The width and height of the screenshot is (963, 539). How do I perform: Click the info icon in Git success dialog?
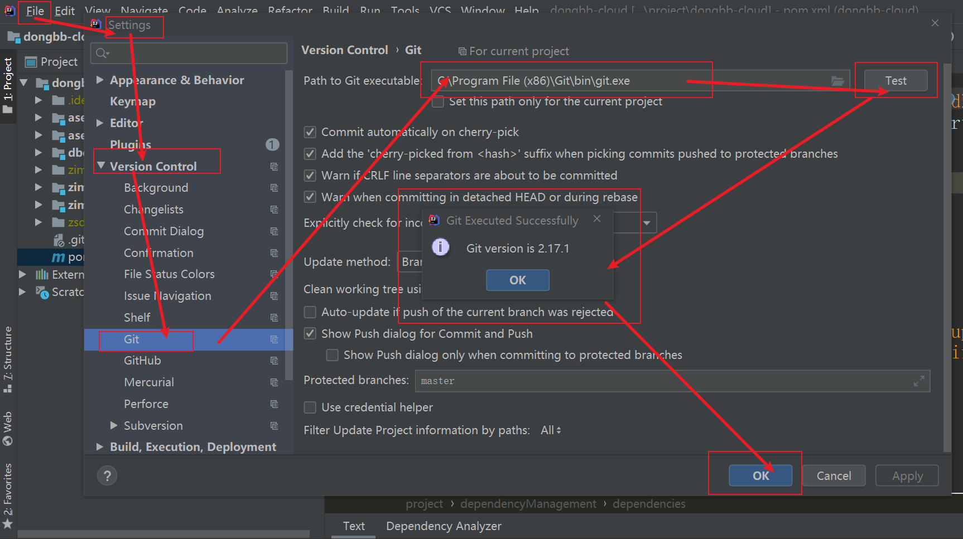click(x=440, y=246)
